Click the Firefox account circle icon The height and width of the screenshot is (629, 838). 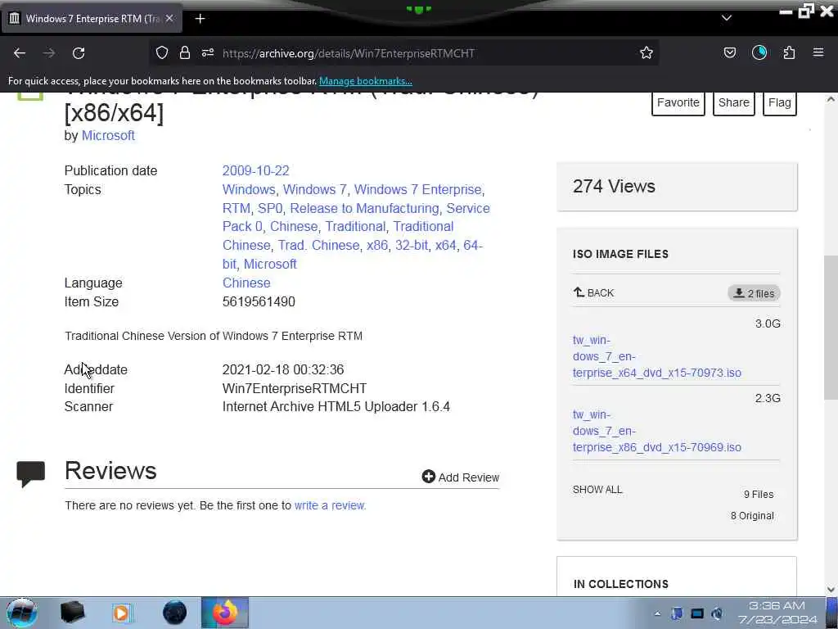pyautogui.click(x=759, y=53)
